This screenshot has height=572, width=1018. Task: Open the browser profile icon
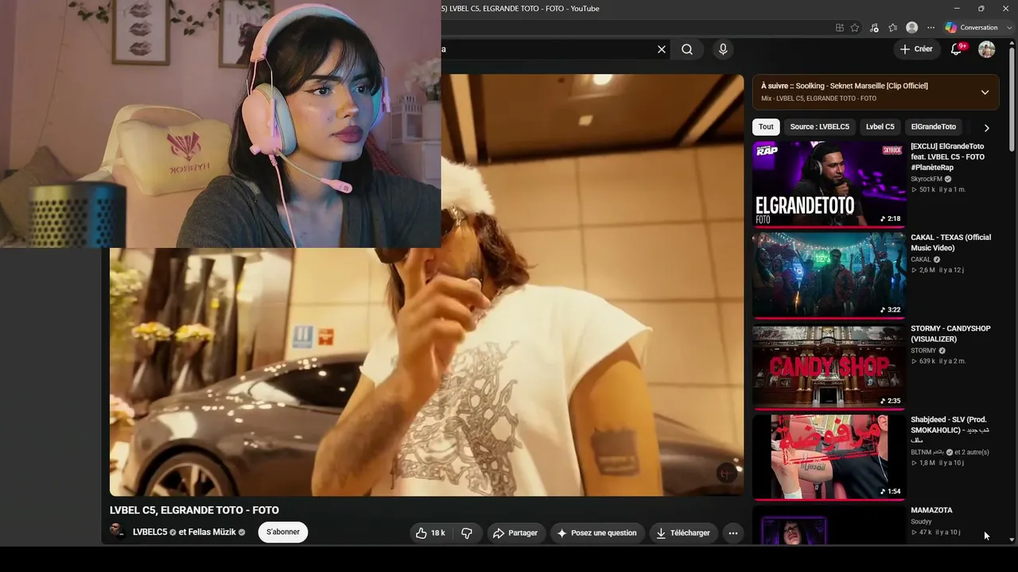912,28
